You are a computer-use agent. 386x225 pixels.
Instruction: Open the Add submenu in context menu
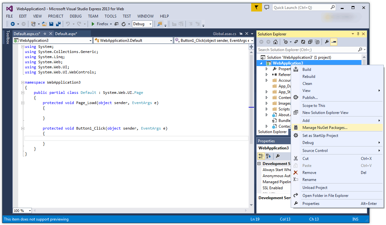(337, 120)
